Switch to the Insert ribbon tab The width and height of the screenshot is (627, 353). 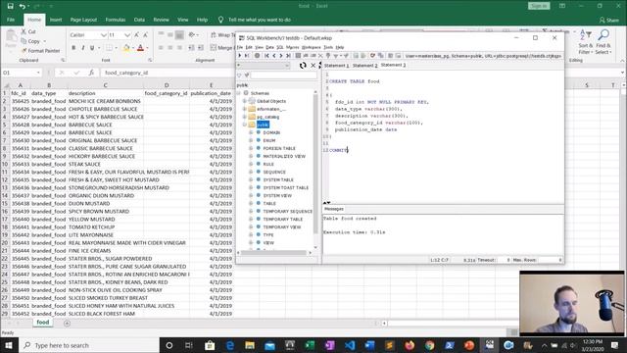point(56,20)
